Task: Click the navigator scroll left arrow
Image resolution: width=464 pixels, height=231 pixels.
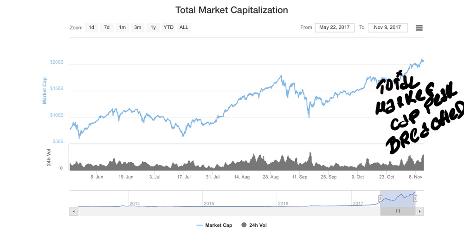Action: point(73,211)
